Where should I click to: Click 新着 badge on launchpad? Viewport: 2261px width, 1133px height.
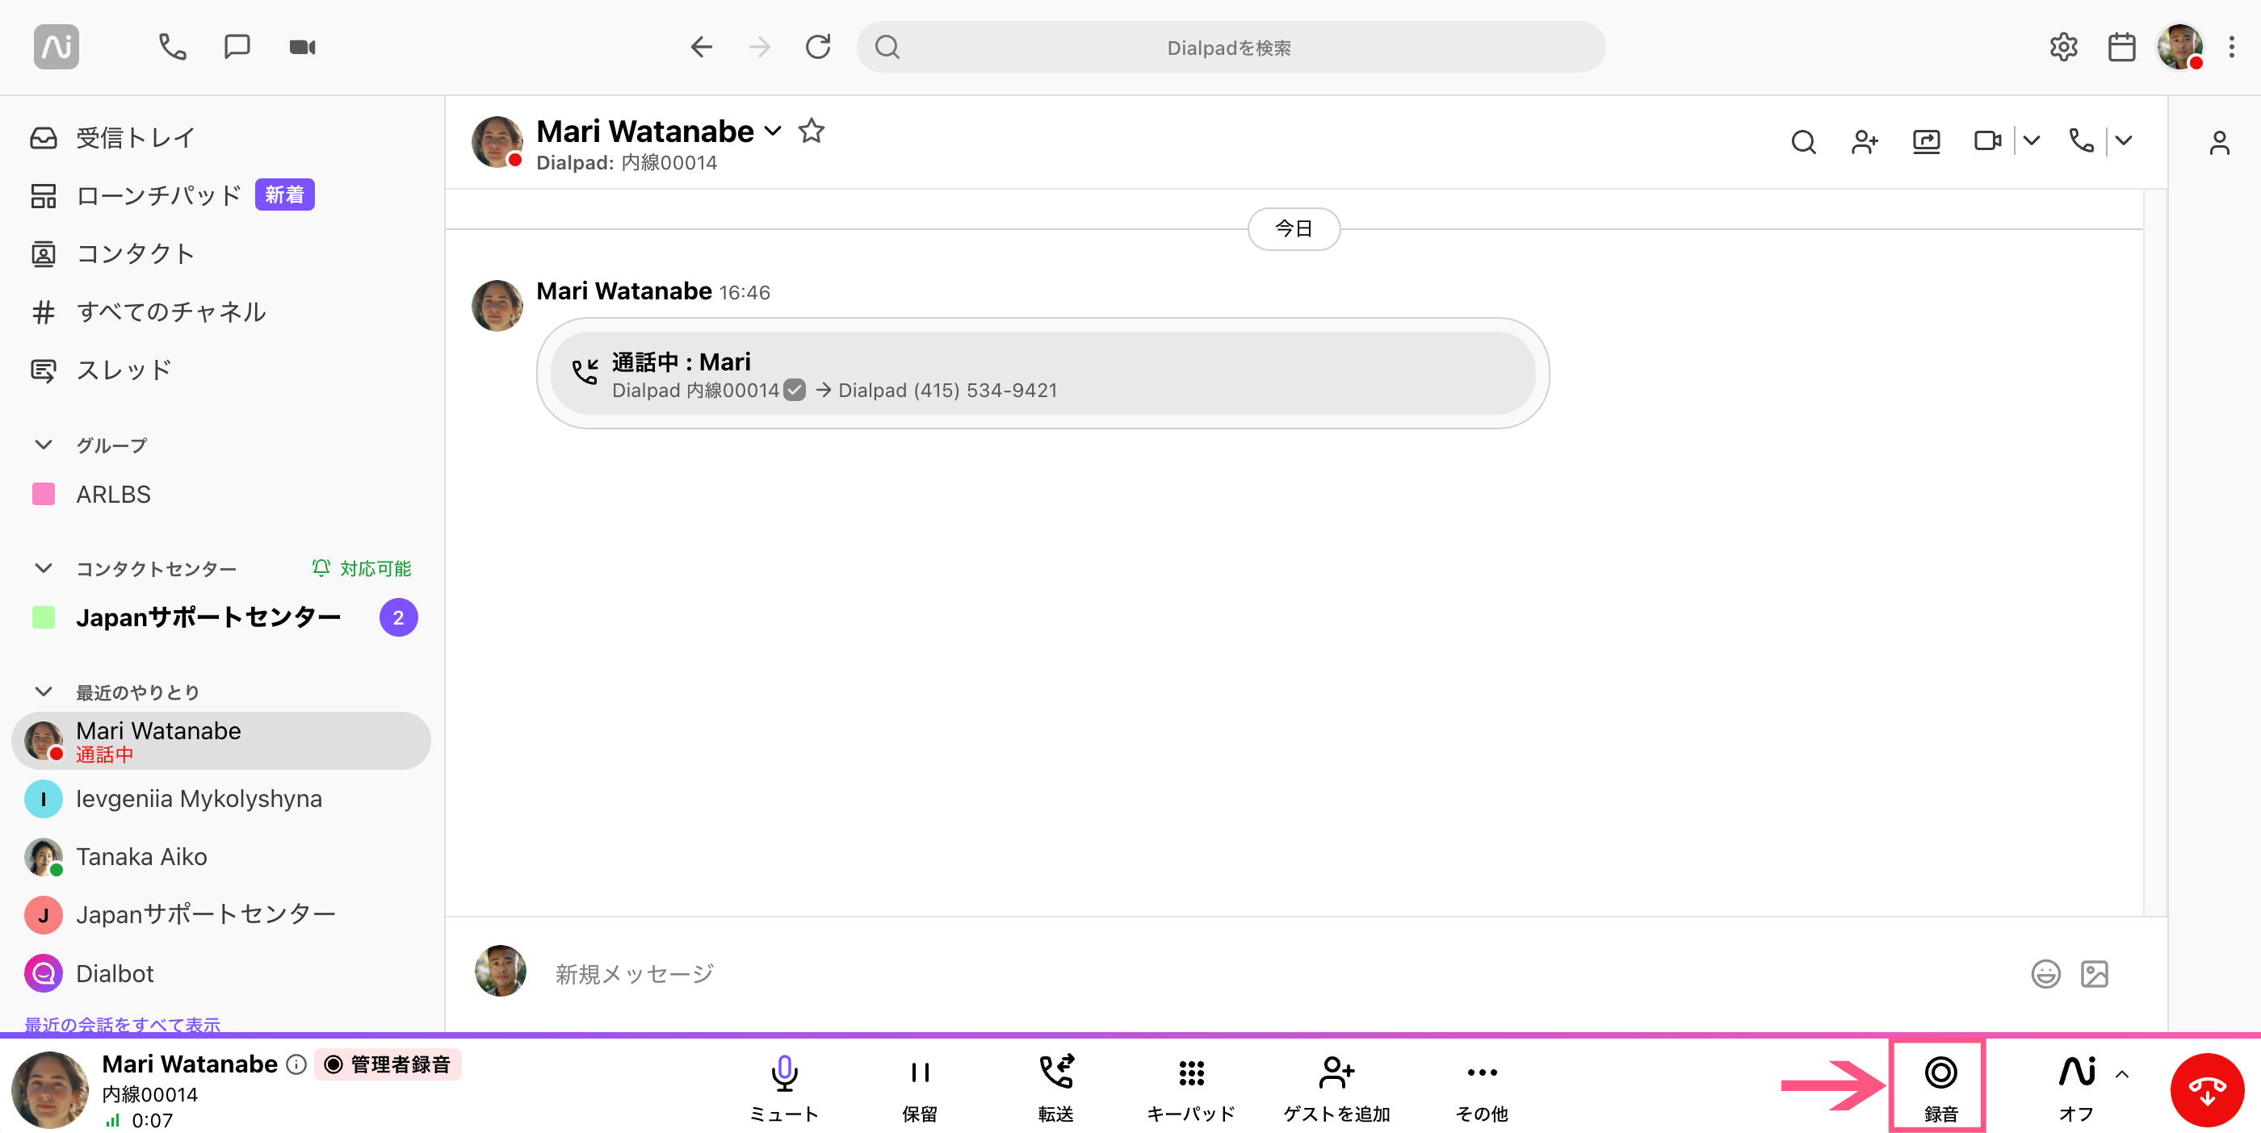[284, 194]
